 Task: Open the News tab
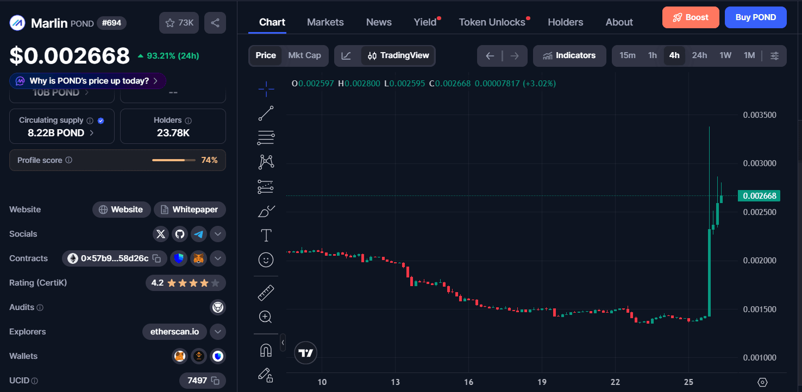coord(379,22)
